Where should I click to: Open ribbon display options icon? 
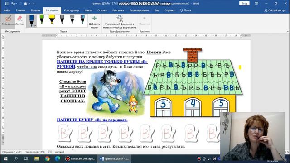tap(256, 3)
